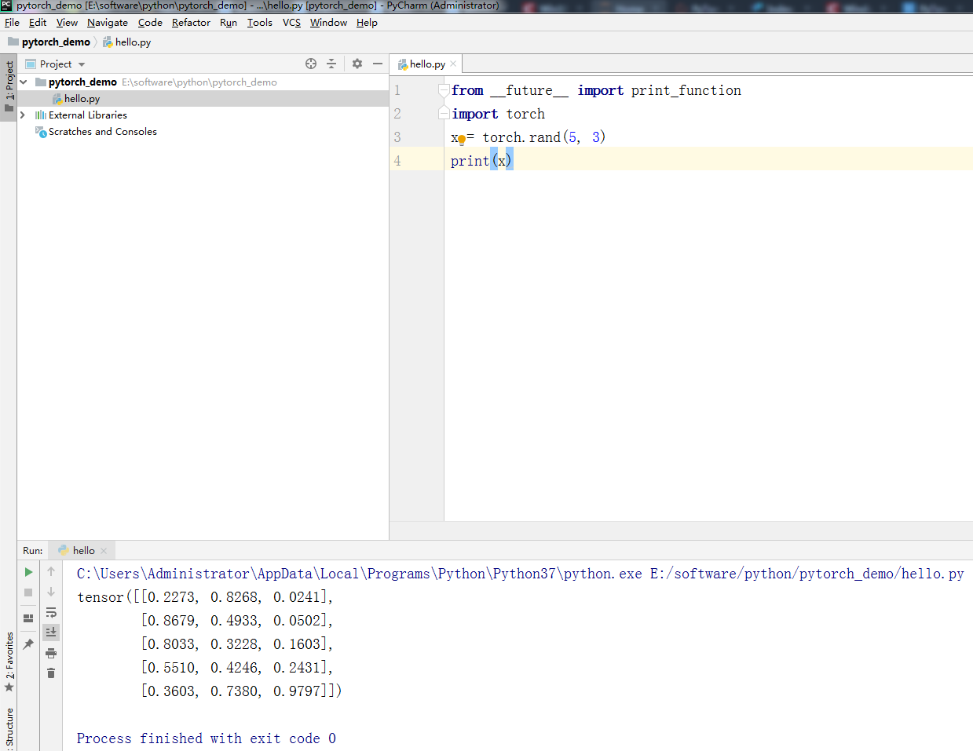This screenshot has width=973, height=751.
Task: Open the Project view dropdown
Action: tap(82, 64)
